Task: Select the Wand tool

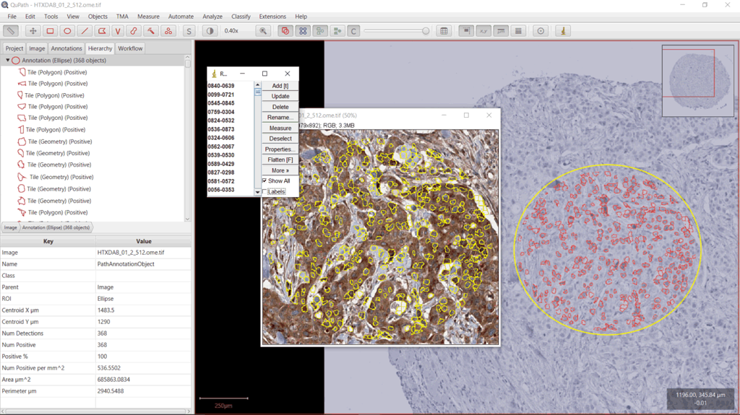Action: [x=150, y=31]
